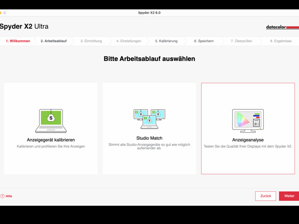Open the Hilfe link text
299x224 pixels.
click(9, 196)
